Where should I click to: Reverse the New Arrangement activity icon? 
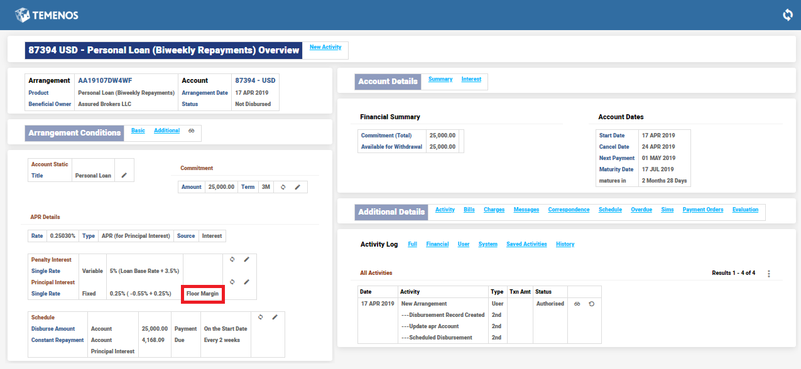tap(591, 304)
